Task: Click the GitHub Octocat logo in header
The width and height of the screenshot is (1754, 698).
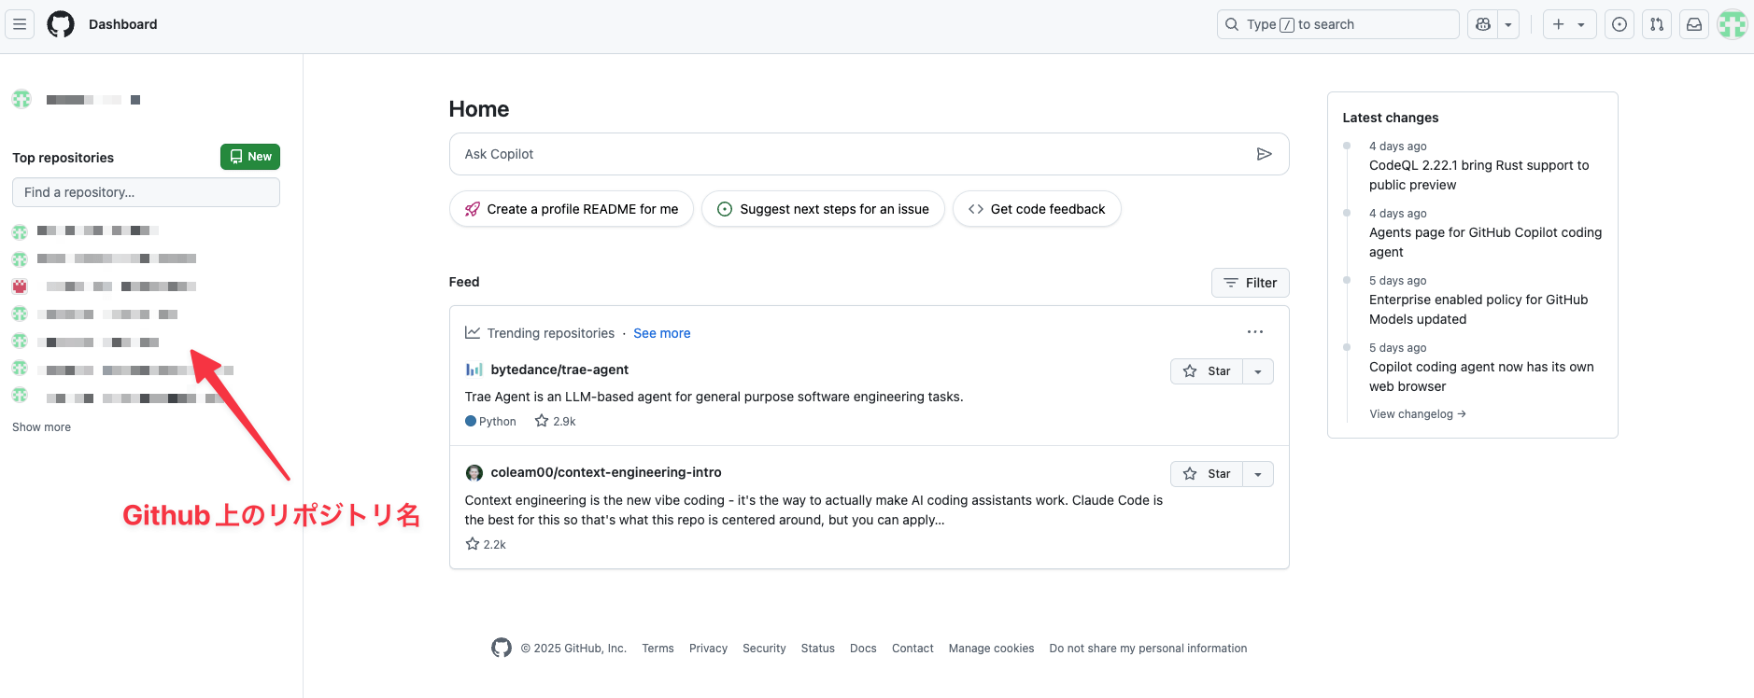Action: [61, 24]
